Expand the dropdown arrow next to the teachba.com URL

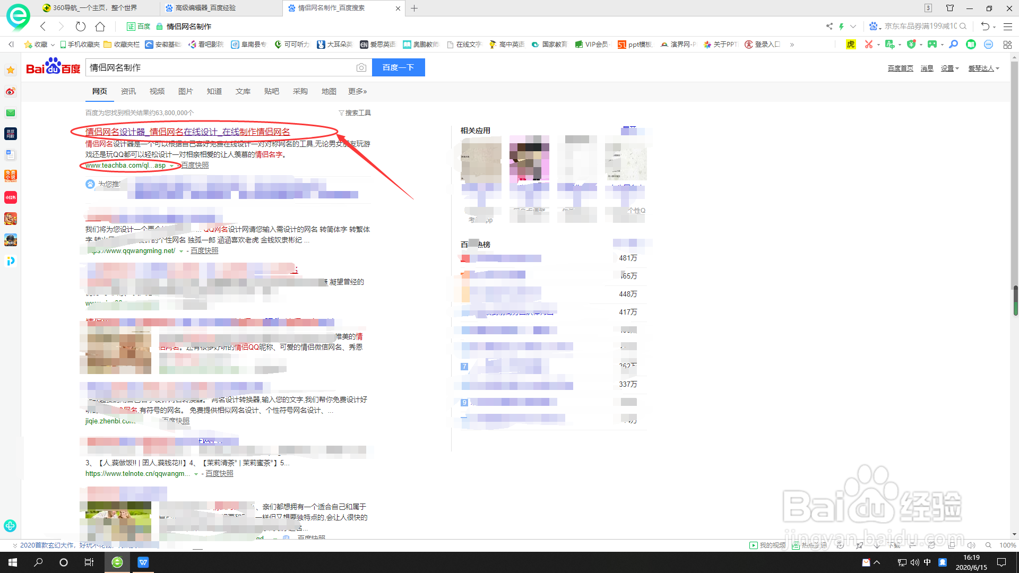tap(171, 166)
